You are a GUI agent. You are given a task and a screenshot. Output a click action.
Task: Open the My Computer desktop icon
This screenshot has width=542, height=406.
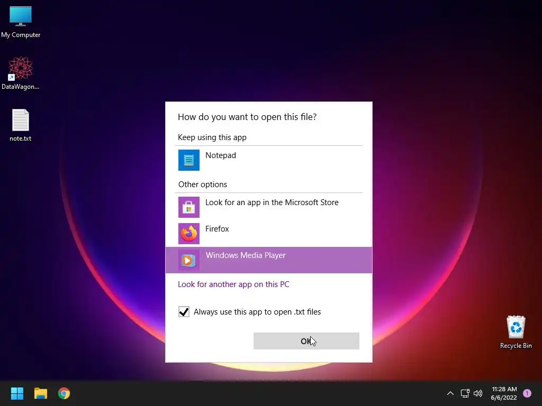(21, 22)
